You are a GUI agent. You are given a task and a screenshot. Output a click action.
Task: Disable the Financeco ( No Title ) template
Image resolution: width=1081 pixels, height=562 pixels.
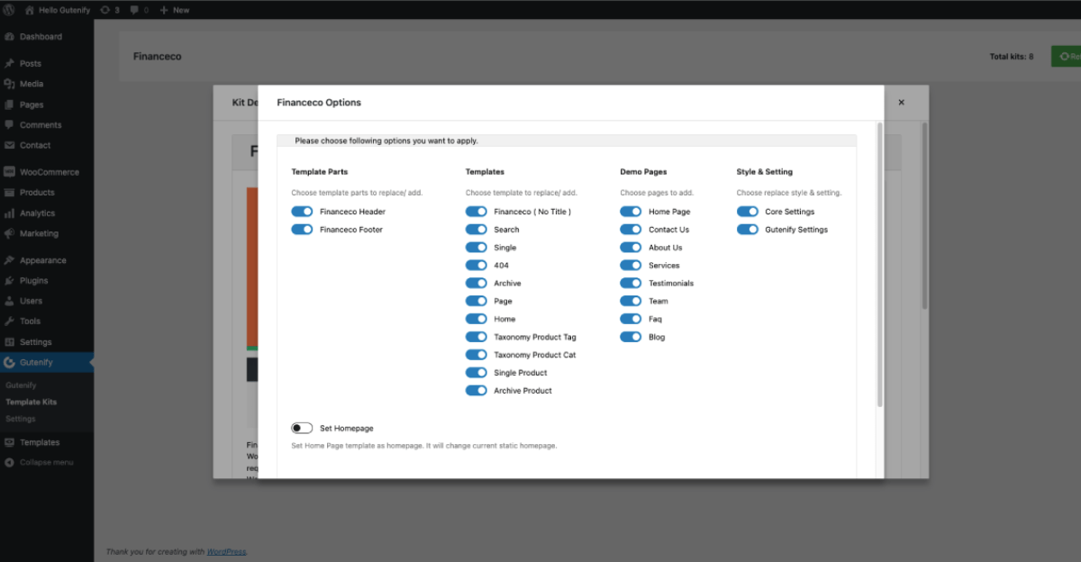(x=476, y=212)
